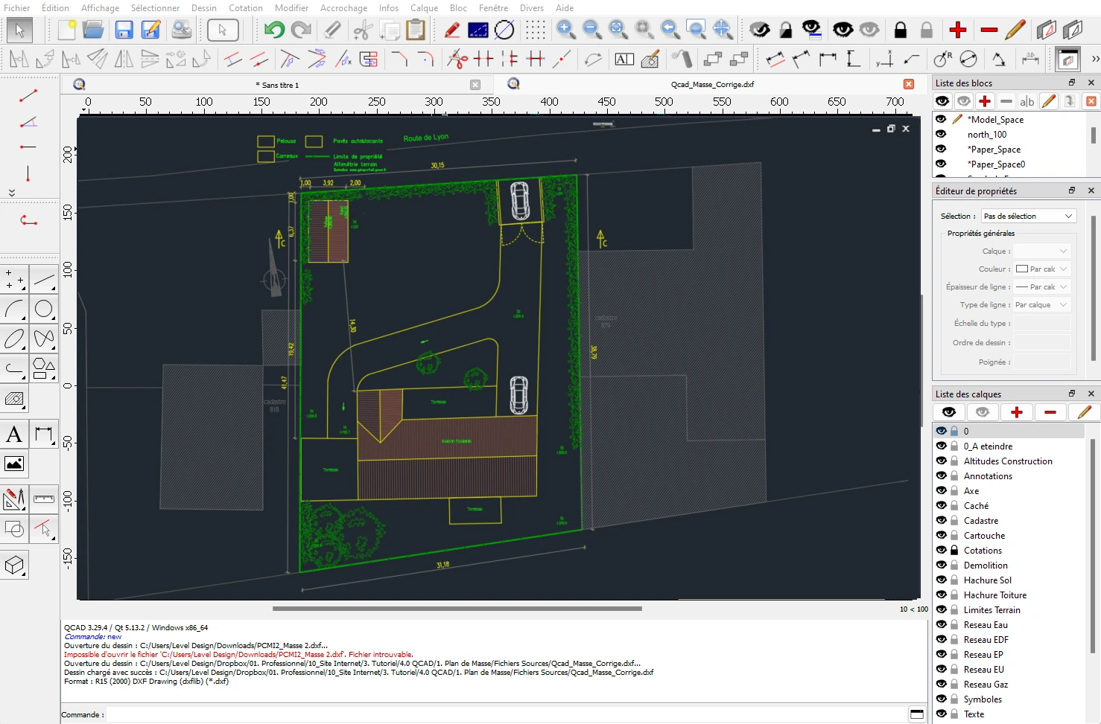The width and height of the screenshot is (1101, 724).
Task: Expand the left toolbar overflow chevron
Action: 11,193
